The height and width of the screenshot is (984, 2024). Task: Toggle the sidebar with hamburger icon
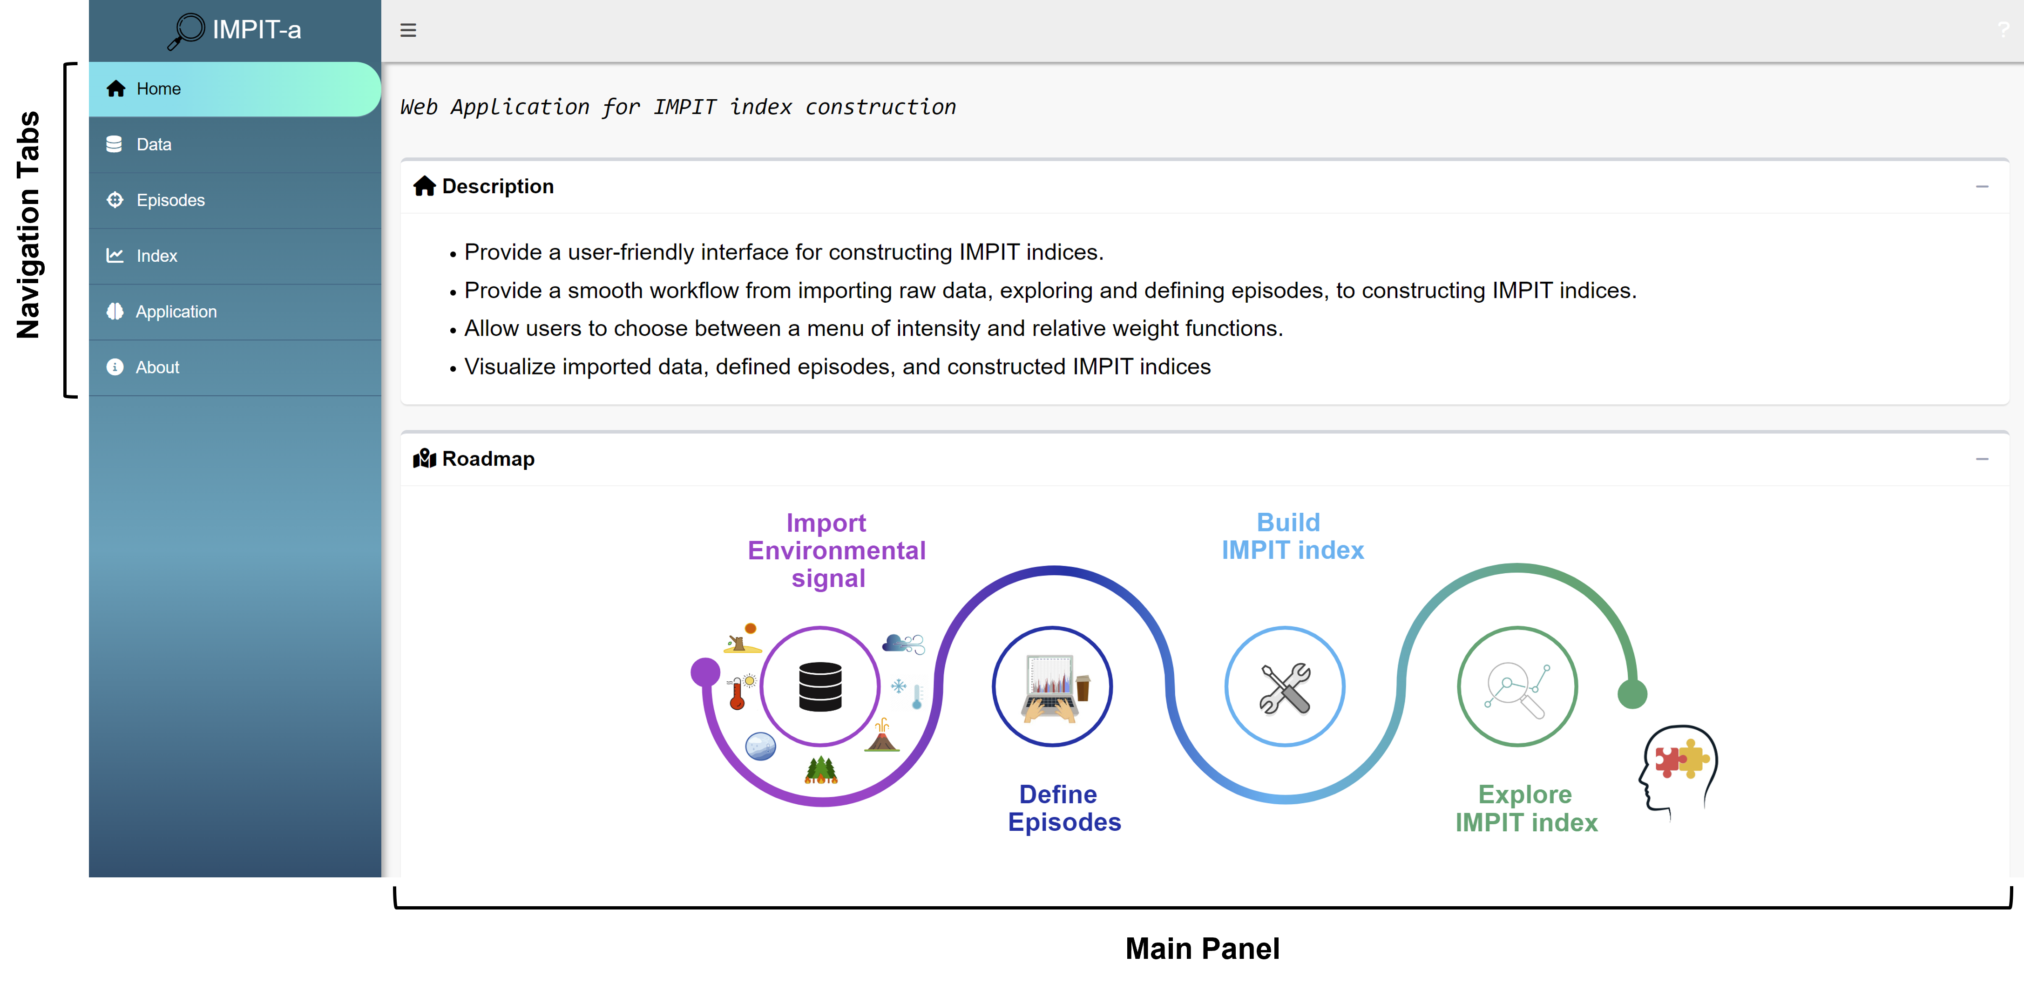[x=408, y=31]
